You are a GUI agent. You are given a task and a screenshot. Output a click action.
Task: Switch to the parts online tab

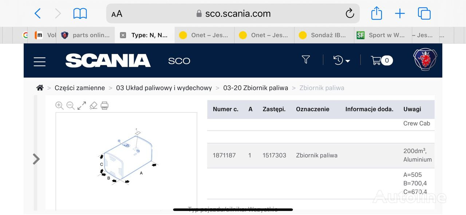(x=86, y=35)
